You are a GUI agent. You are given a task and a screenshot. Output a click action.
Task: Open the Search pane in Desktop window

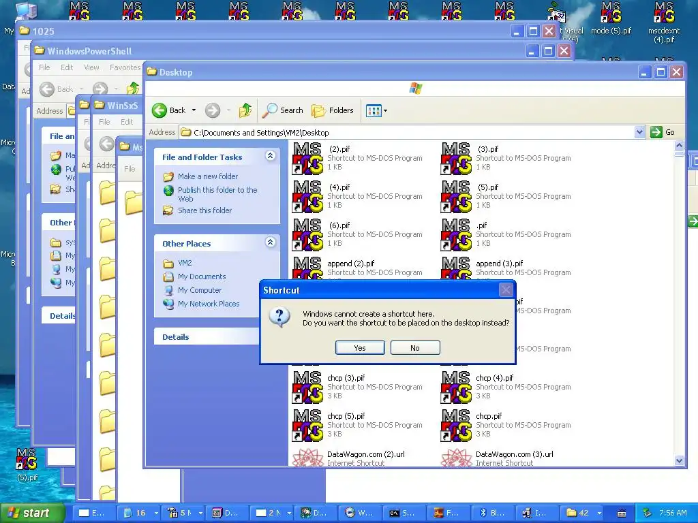coord(282,110)
